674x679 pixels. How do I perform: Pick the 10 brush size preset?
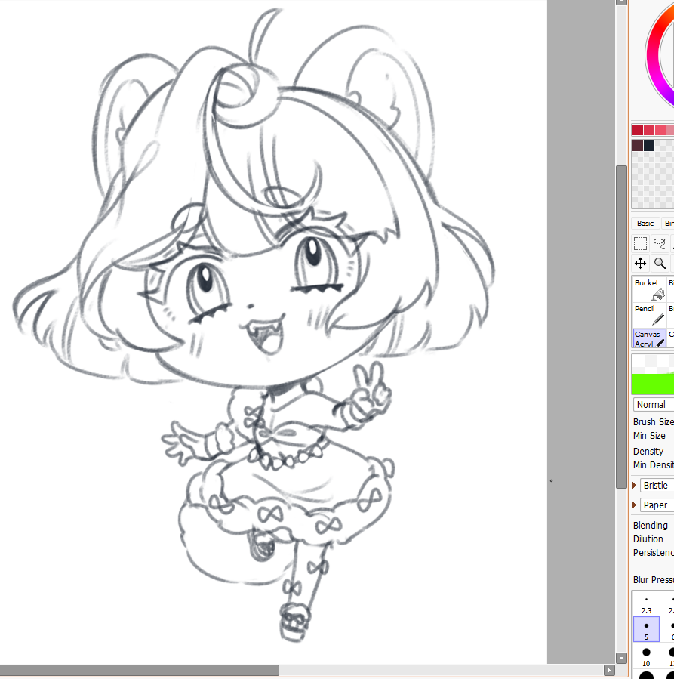pyautogui.click(x=646, y=656)
